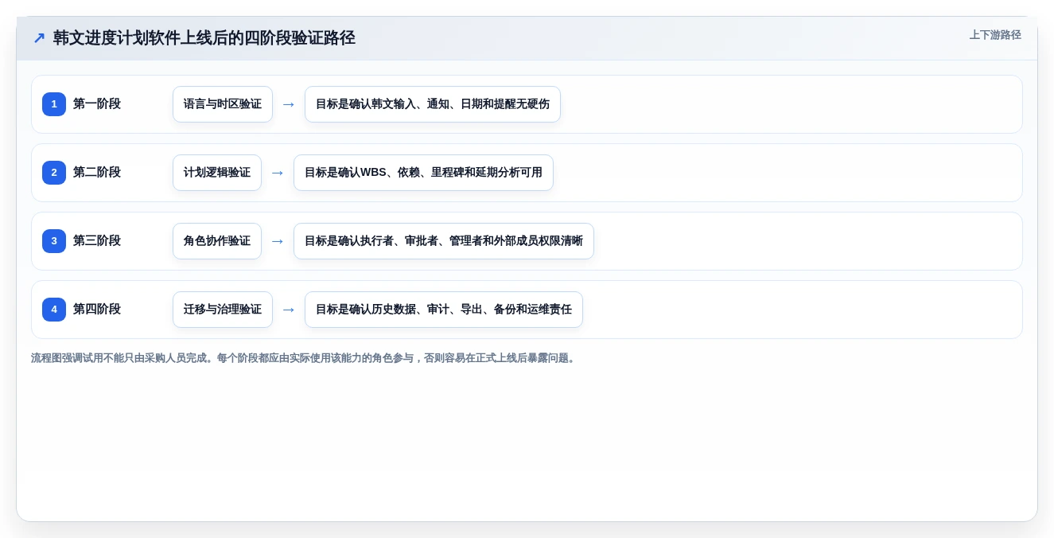
Task: Click the step number 2 badge
Action: 54,173
